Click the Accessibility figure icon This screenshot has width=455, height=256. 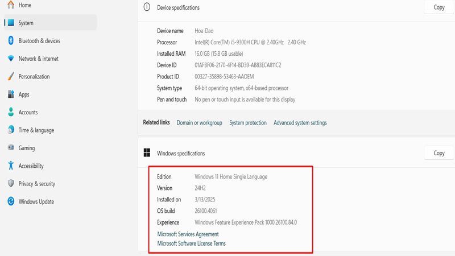[11, 166]
